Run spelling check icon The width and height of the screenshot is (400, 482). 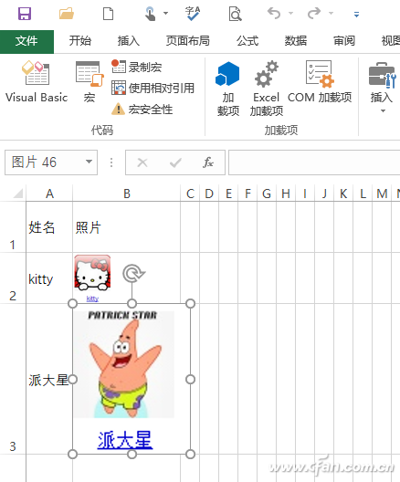pyautogui.click(x=193, y=14)
